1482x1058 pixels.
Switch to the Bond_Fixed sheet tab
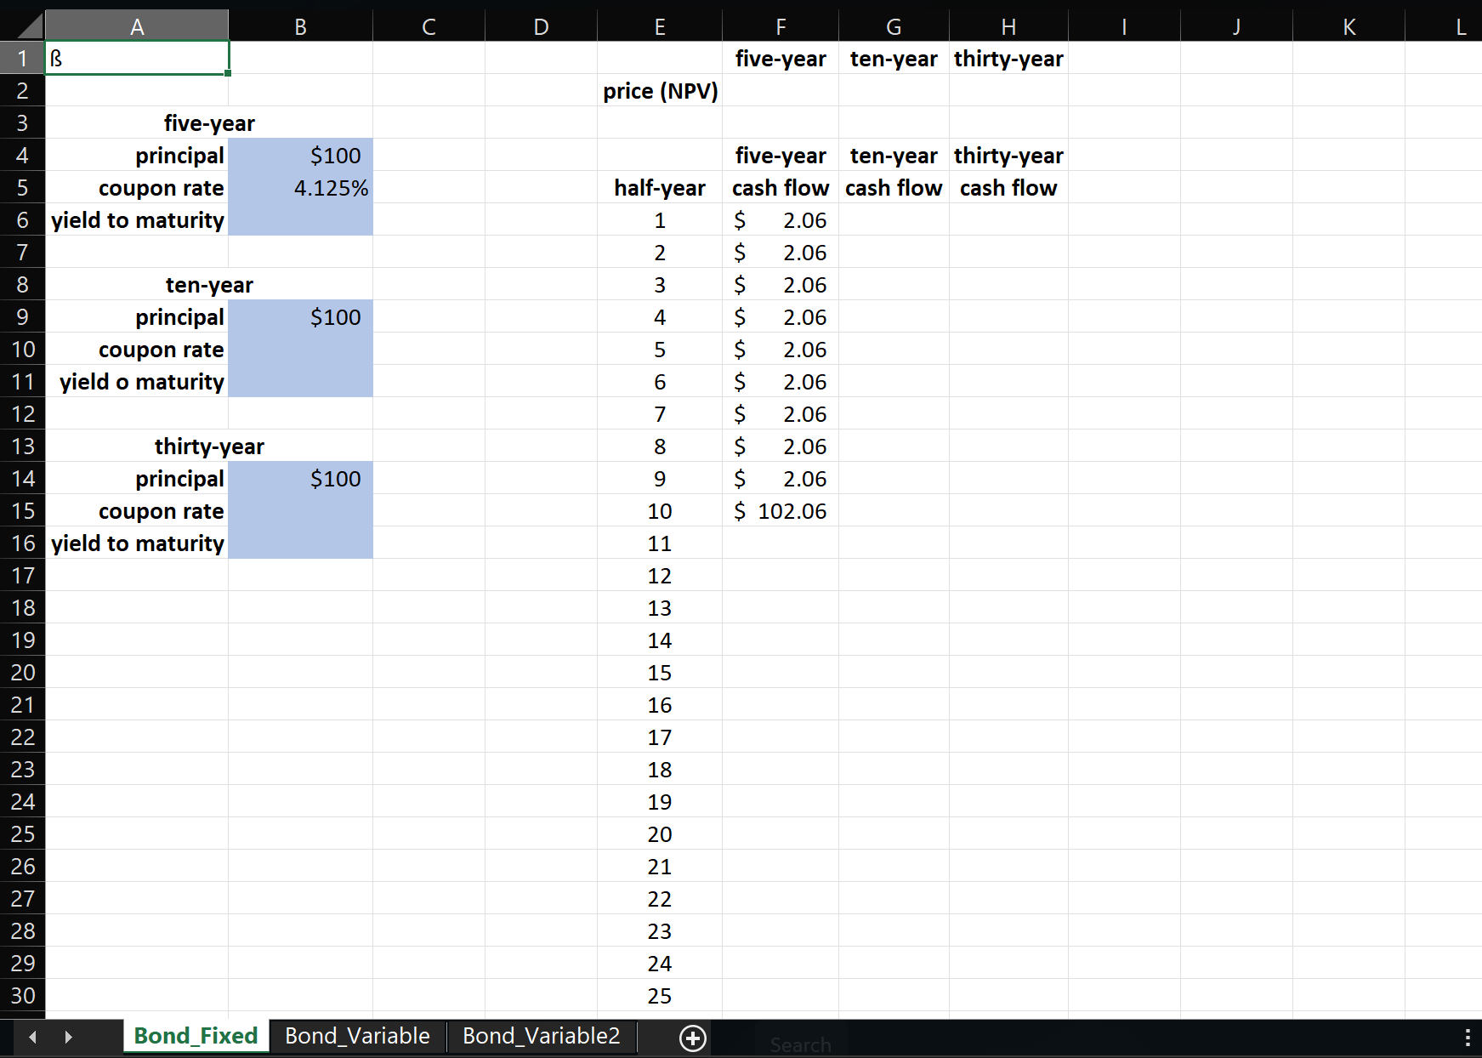[196, 1036]
